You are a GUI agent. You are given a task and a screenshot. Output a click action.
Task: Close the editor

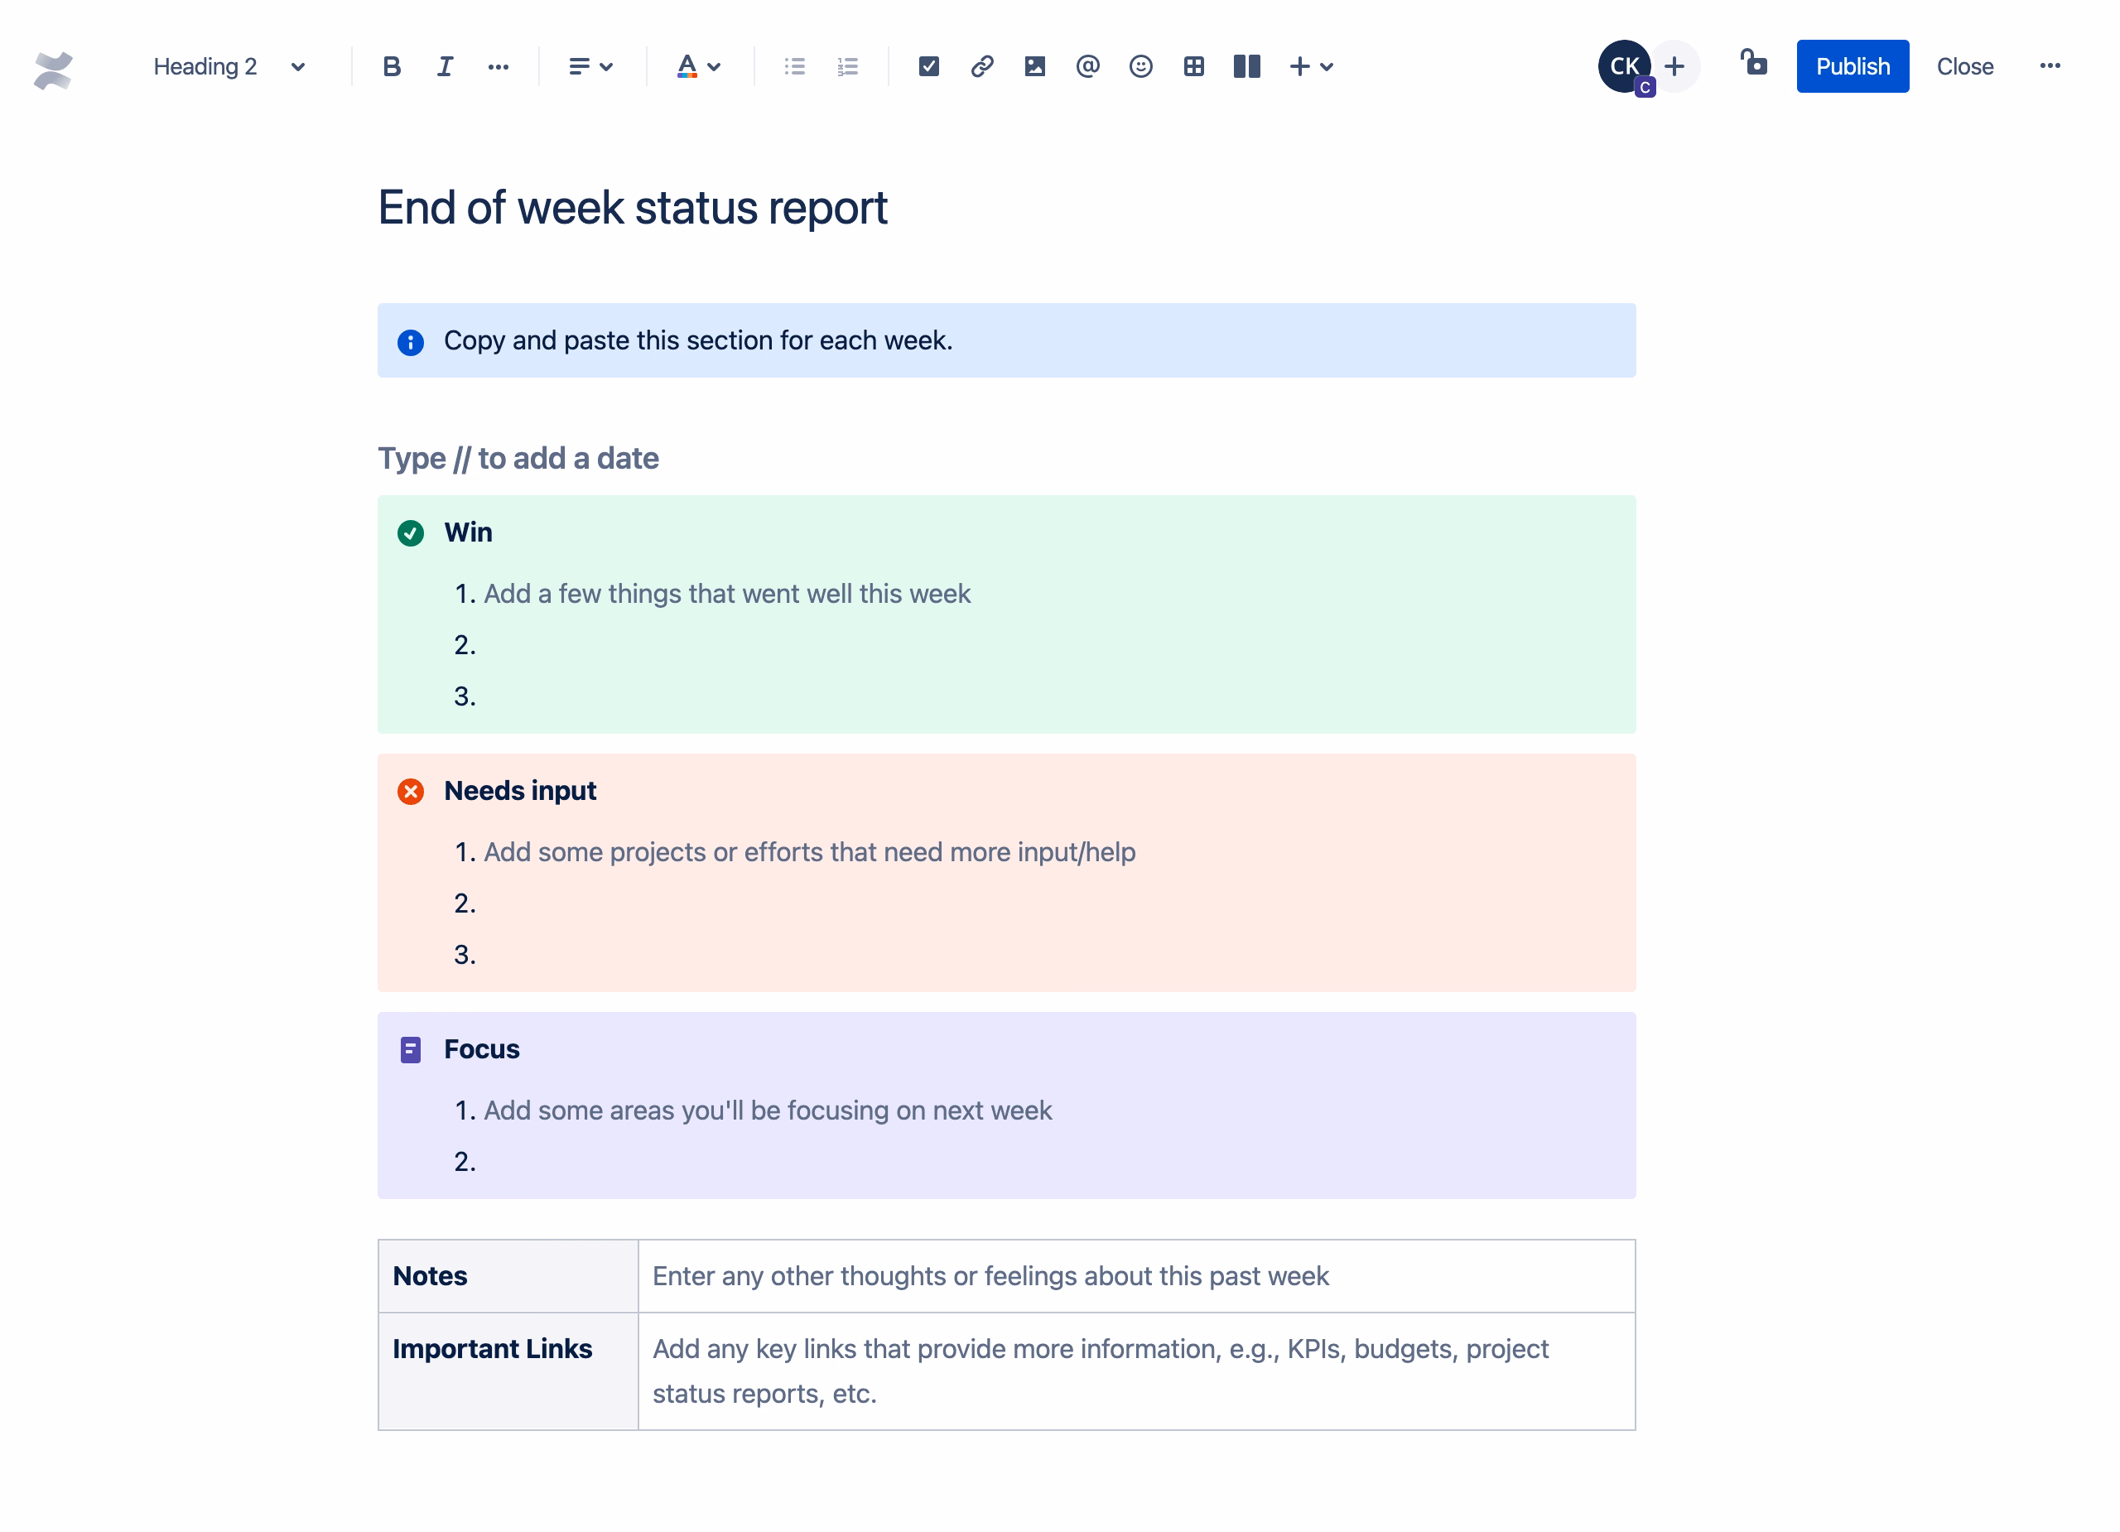pyautogui.click(x=1965, y=65)
